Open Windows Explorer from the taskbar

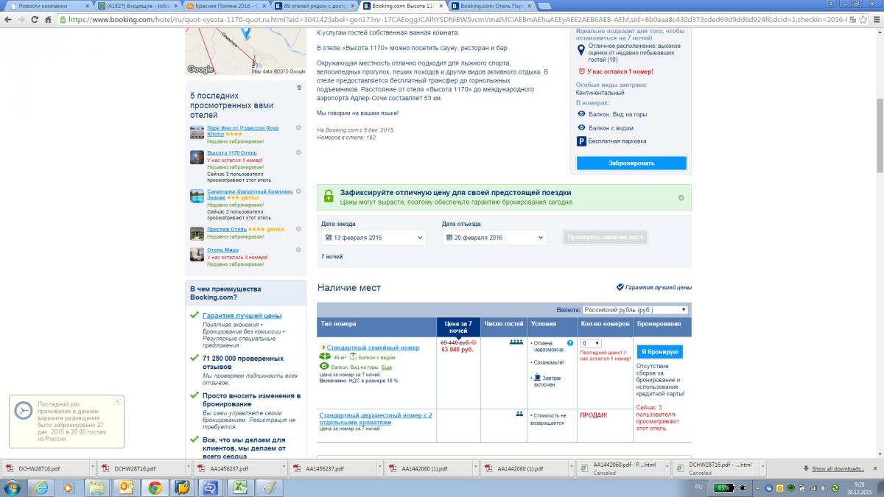(97, 487)
